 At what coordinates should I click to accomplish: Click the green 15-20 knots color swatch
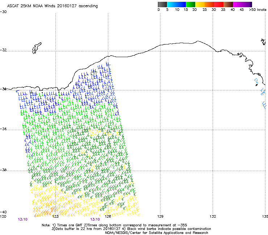click(190, 4)
